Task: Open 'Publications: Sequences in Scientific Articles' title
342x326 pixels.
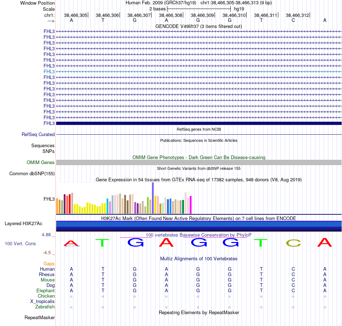Action: pyautogui.click(x=199, y=140)
